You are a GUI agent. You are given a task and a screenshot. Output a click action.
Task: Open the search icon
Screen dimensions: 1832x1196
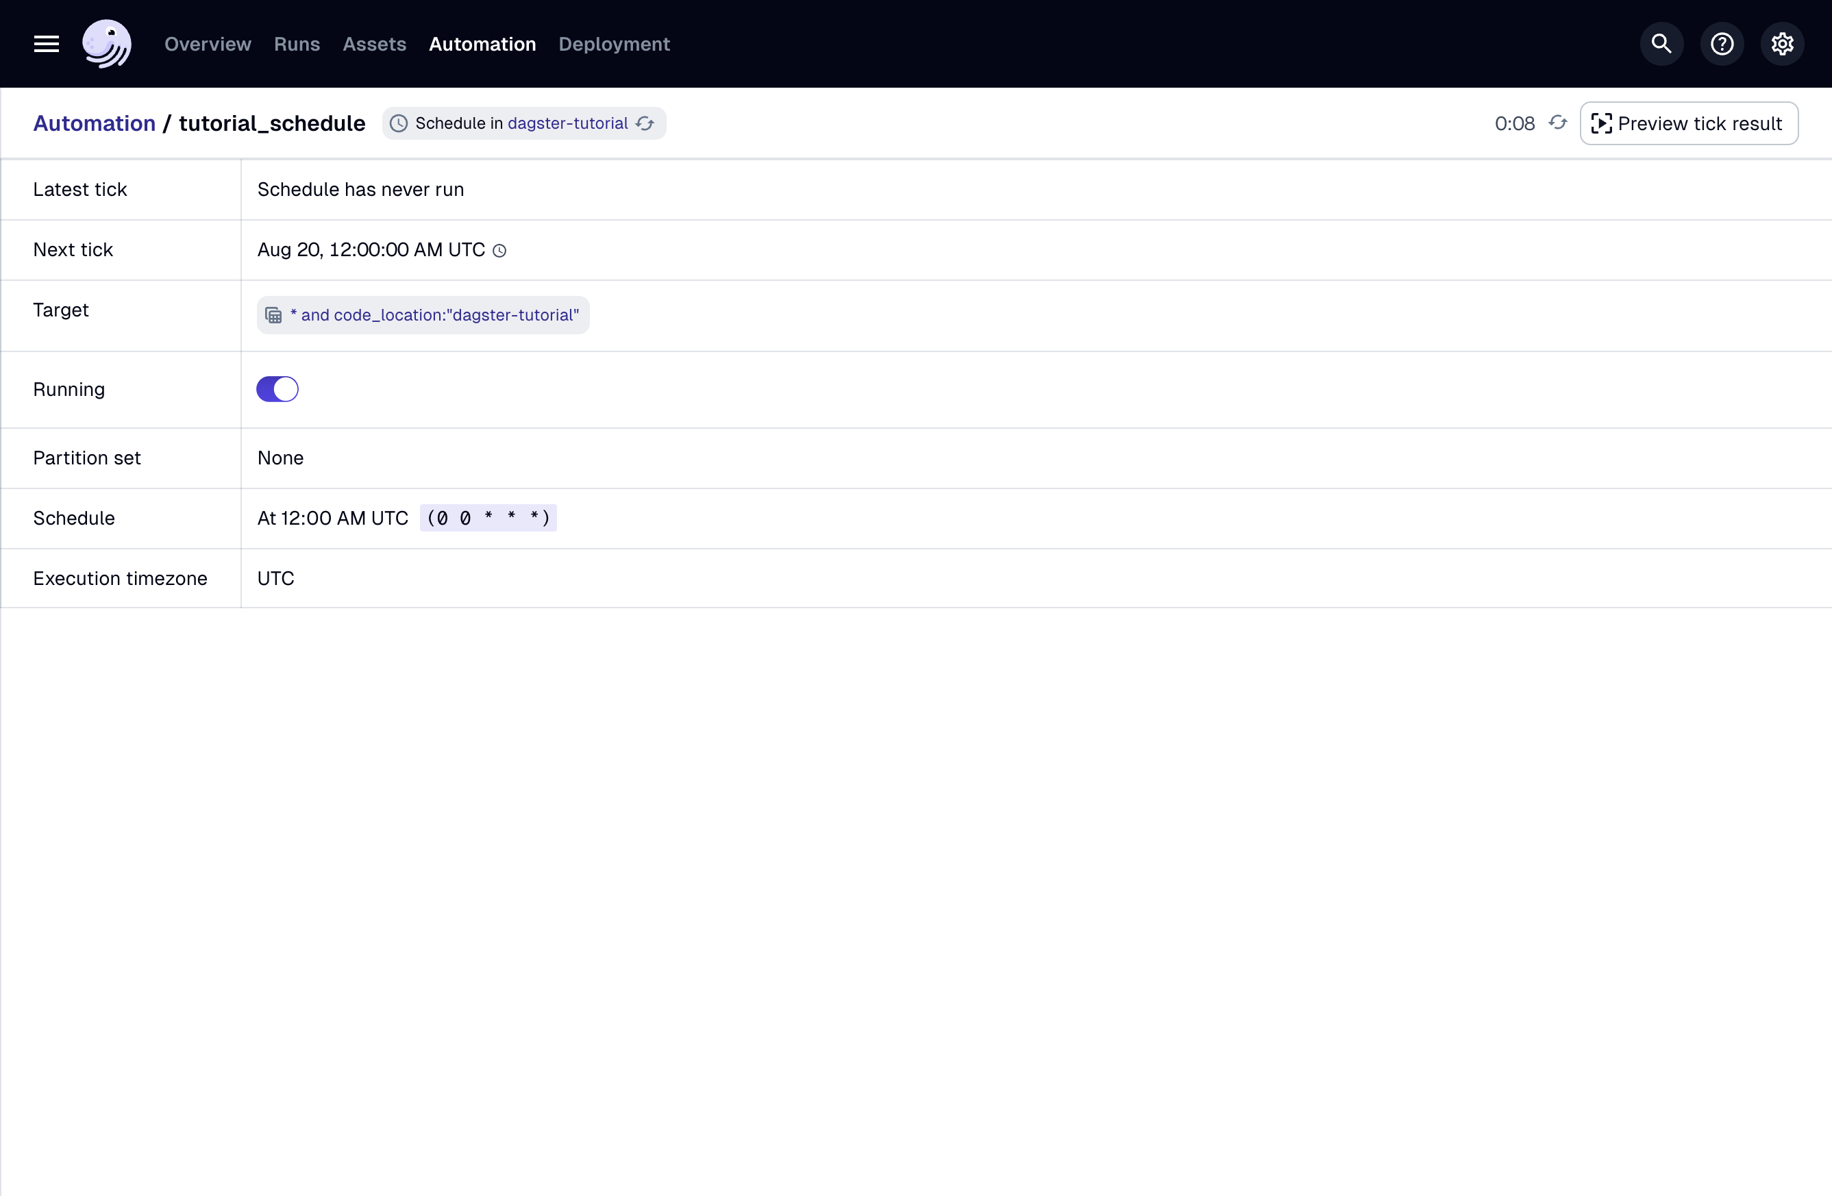tap(1661, 44)
